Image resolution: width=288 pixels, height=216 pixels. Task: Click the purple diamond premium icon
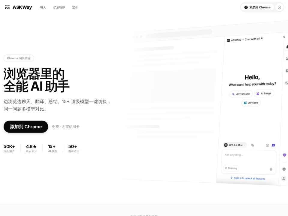pyautogui.click(x=284, y=155)
